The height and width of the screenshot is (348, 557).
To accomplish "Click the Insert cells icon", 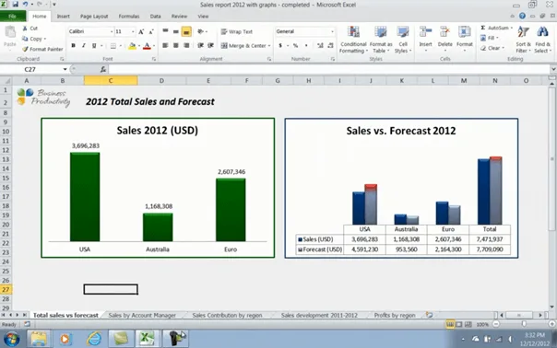I will (x=425, y=32).
